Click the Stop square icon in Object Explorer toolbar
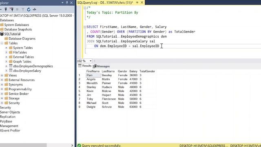Screen dimensions: 261x147 (x=17, y=9)
